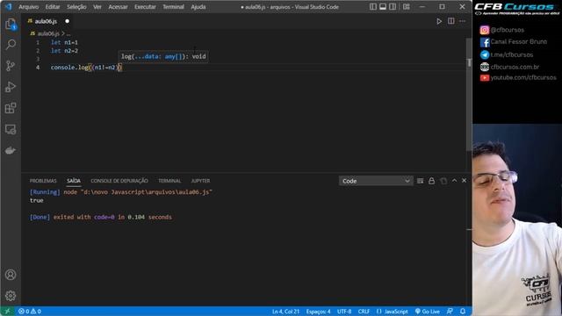Click Ln 4, Col 21 status entry
Screen dimensions: 562x316
coord(285,312)
